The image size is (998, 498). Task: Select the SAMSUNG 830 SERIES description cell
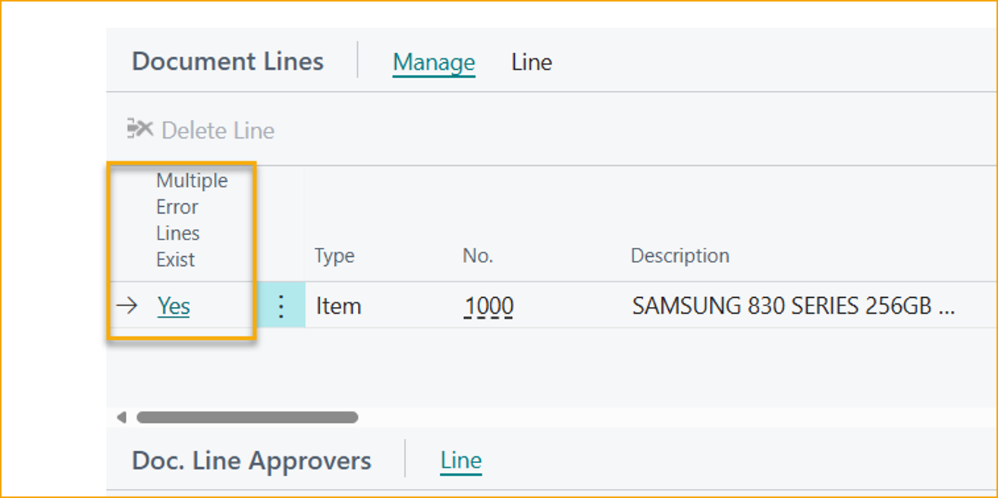[792, 306]
